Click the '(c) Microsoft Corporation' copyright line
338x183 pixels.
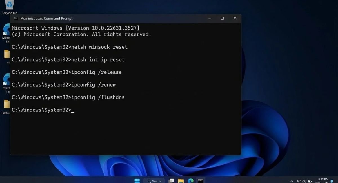(81, 34)
